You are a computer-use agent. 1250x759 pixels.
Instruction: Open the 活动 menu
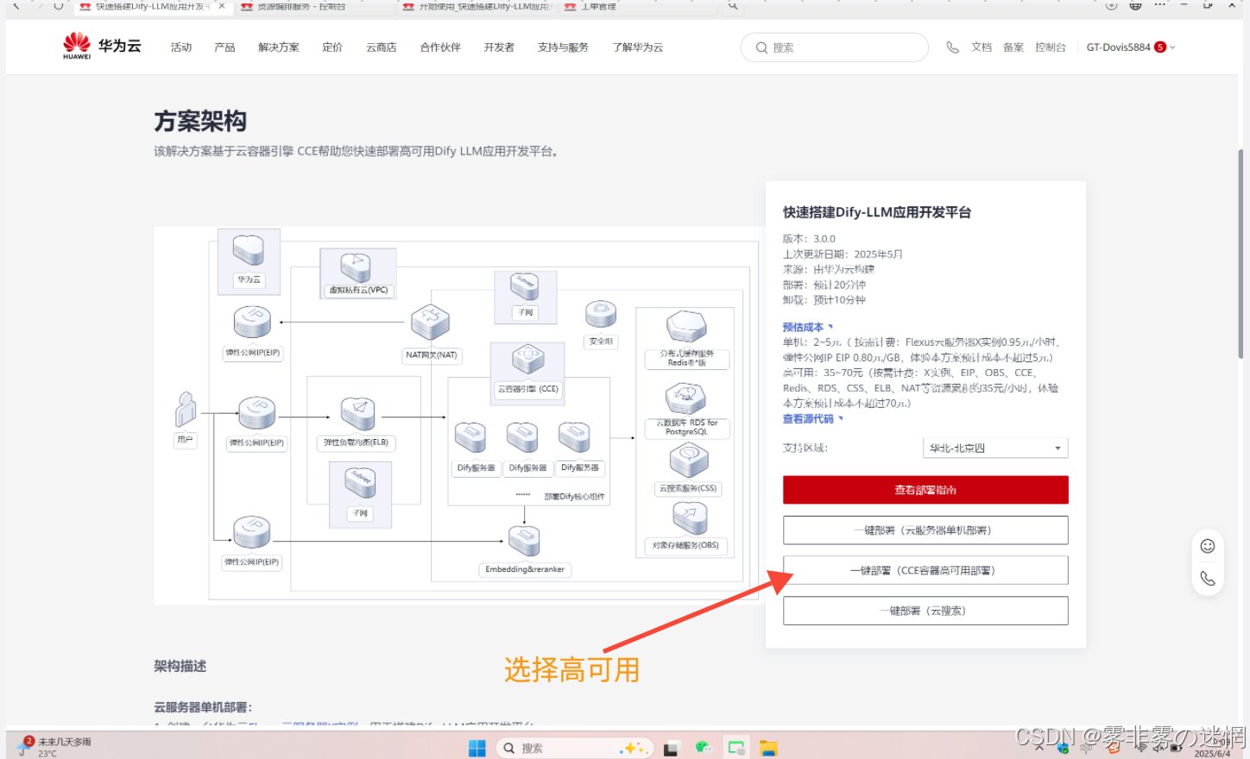(181, 47)
